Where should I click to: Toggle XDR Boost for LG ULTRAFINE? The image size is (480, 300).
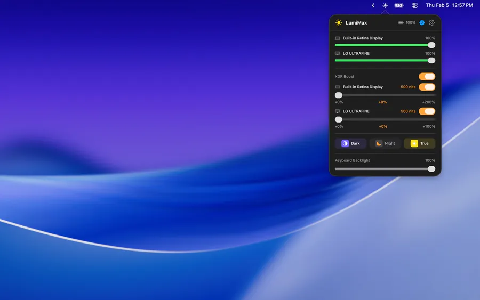pos(427,111)
